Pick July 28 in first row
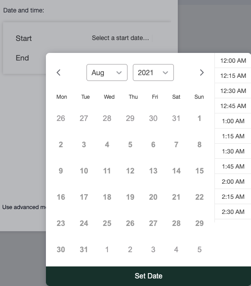Screen dimensions: 251x286 coord(107,118)
